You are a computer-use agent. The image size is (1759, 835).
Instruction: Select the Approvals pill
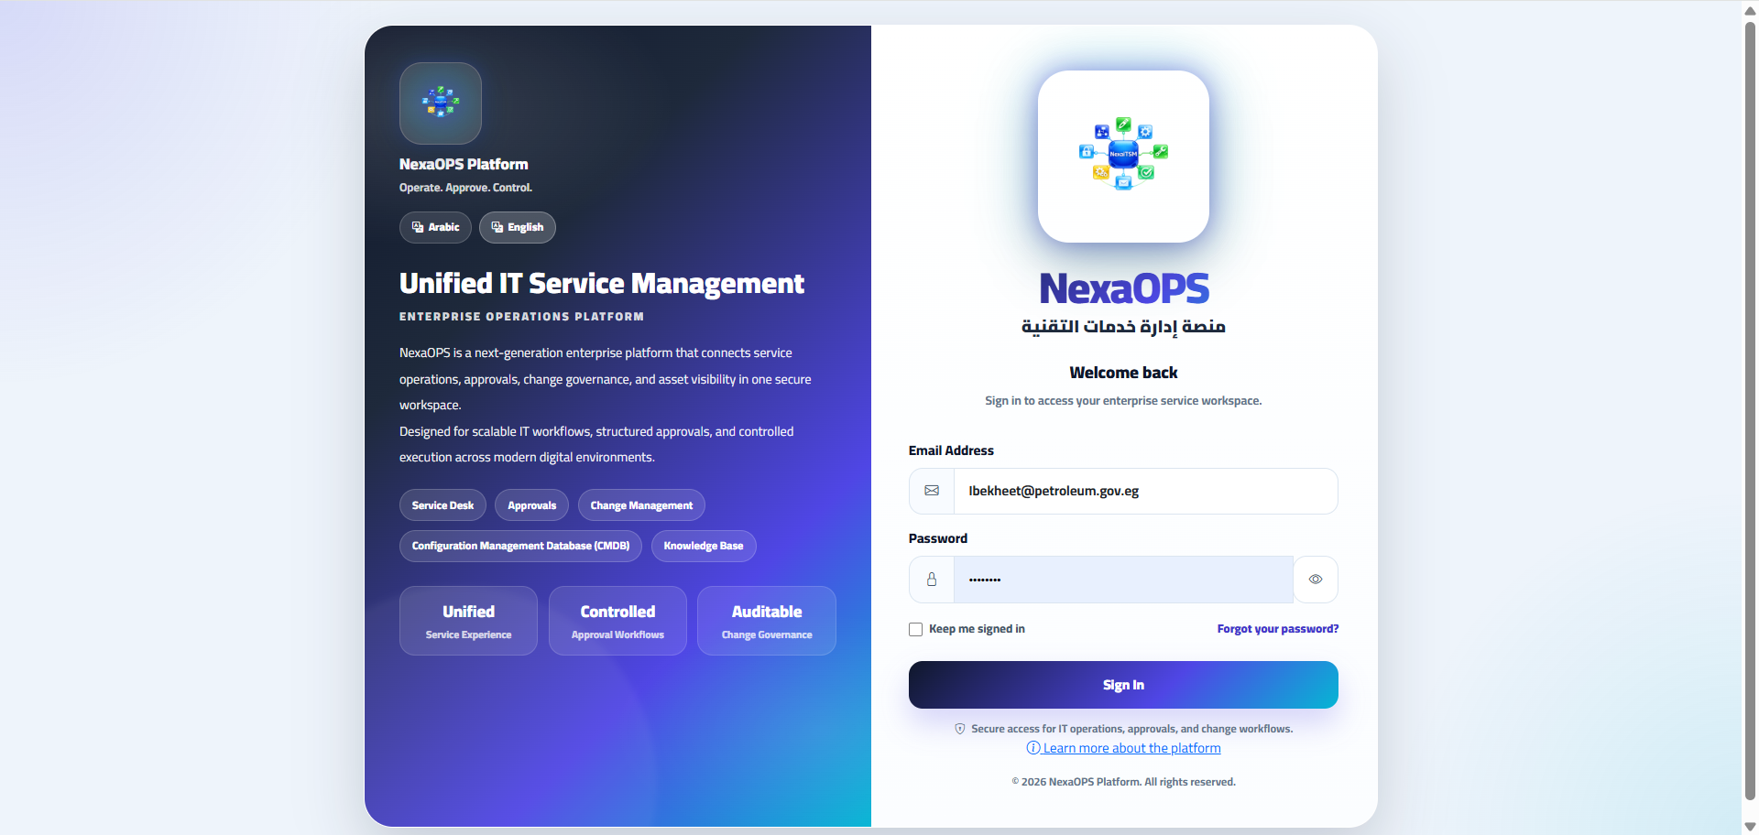(531, 505)
